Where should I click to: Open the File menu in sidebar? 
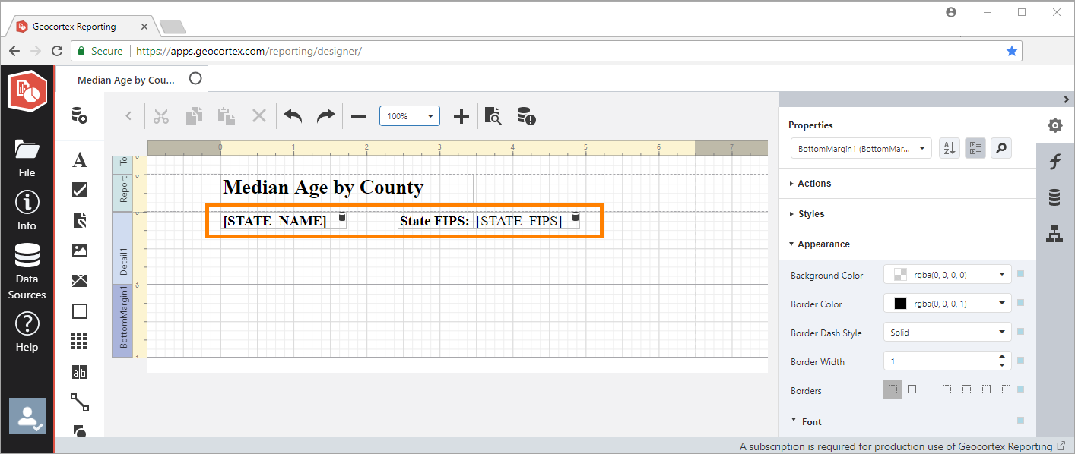(27, 158)
